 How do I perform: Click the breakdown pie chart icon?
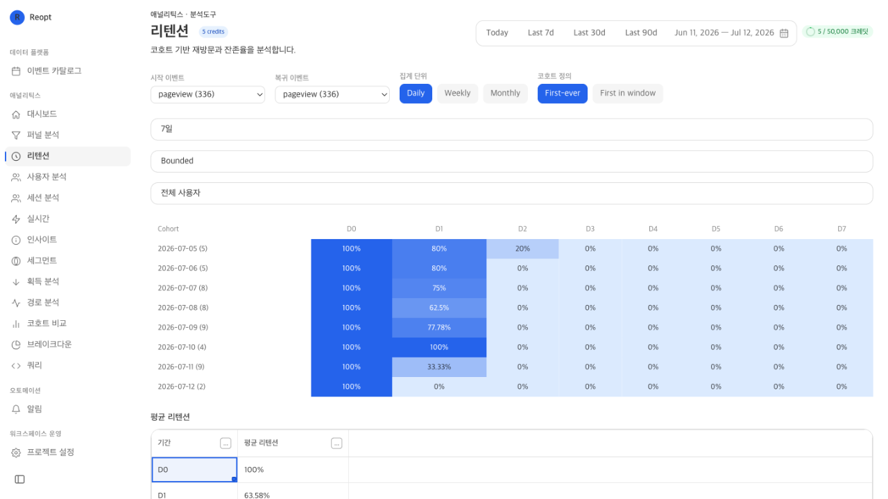tap(16, 344)
